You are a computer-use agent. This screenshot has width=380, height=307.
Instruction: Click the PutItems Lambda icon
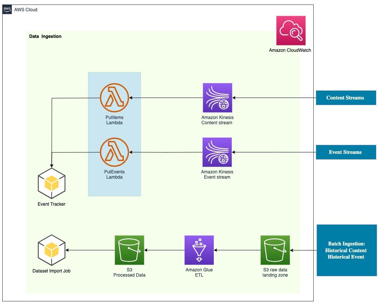[114, 98]
